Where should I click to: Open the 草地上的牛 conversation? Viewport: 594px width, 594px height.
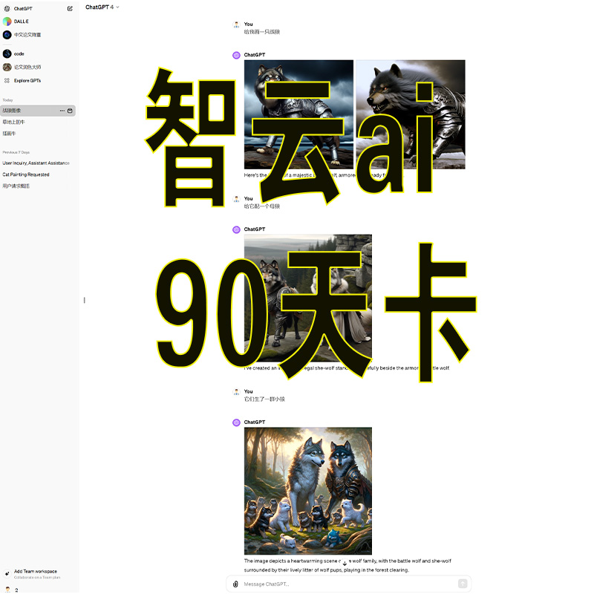[x=13, y=122]
